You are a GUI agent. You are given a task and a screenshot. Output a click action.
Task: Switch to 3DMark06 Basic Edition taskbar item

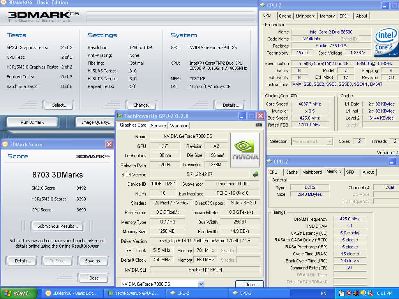[x=72, y=293]
